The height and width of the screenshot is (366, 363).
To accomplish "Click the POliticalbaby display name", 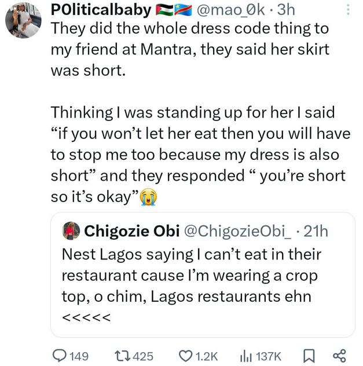I will tap(101, 10).
